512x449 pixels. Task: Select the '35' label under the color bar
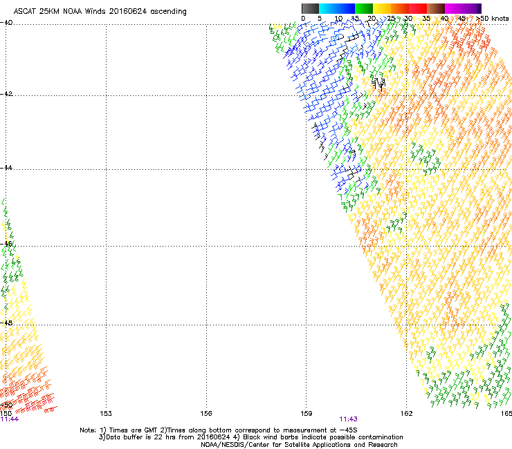pos(426,19)
